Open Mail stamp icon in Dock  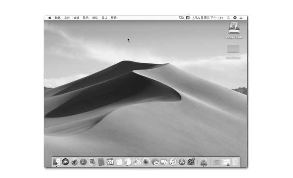92,162
